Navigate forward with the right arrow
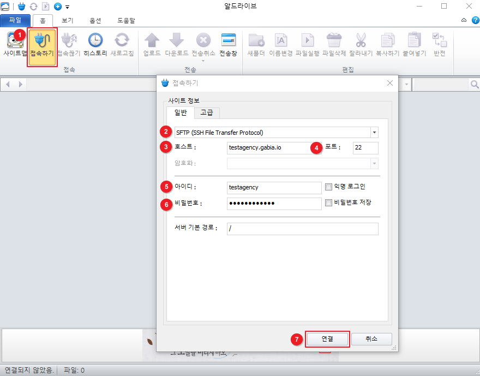Screen dimensions: 480x376 tap(21, 84)
